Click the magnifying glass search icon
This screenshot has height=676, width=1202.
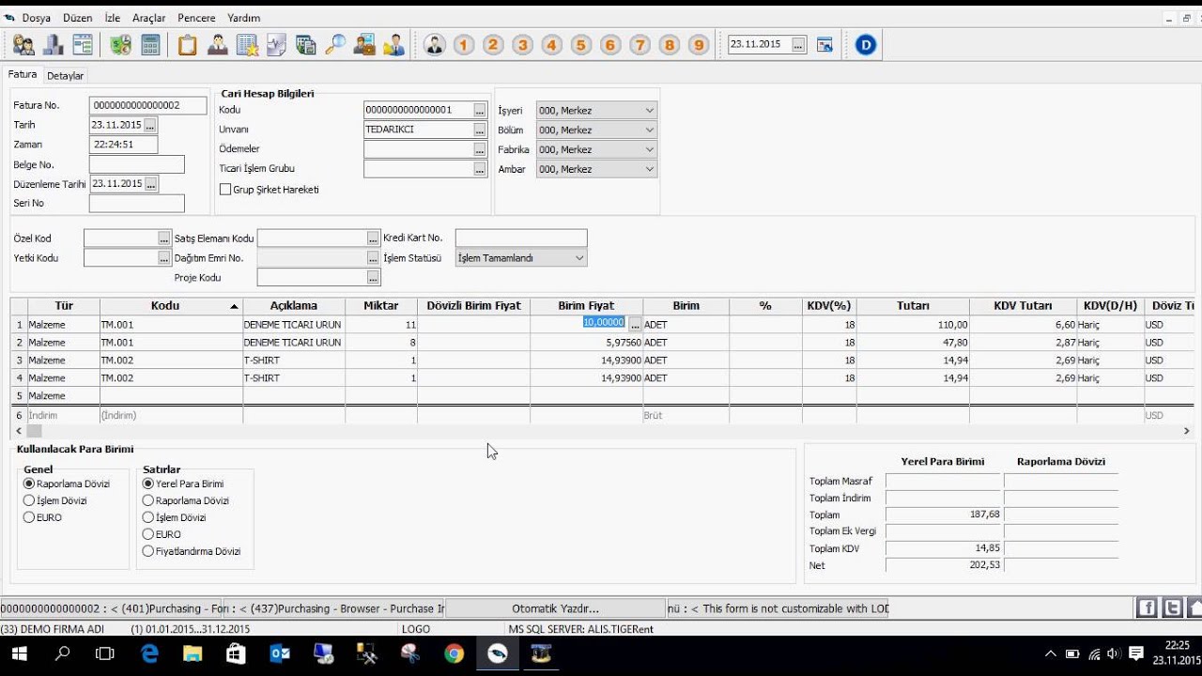[335, 44]
